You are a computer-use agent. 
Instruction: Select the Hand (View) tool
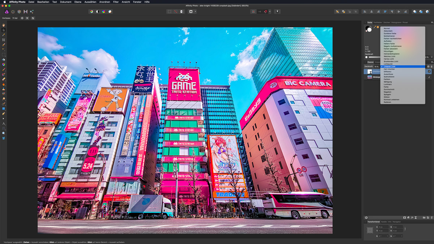pyautogui.click(x=4, y=25)
